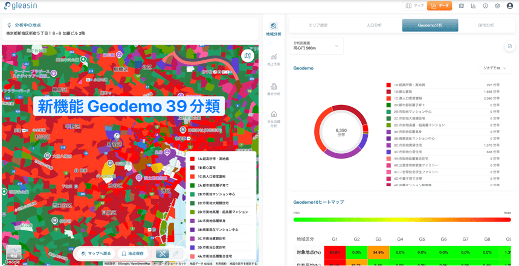Open 自社店舗分析 from the sidebar
The height and width of the screenshot is (266, 519).
tap(274, 117)
